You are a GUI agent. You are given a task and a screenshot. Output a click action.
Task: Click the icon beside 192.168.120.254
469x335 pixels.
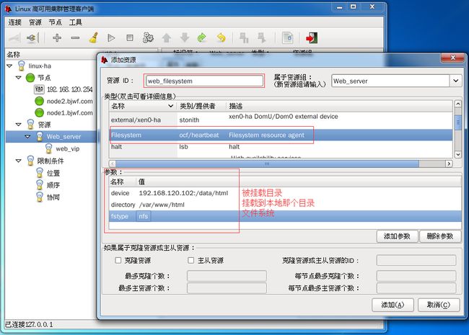click(39, 89)
